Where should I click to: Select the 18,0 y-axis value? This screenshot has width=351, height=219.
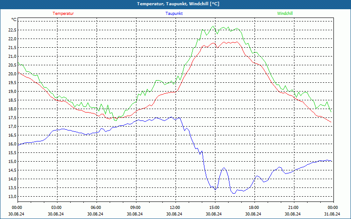point(12,109)
